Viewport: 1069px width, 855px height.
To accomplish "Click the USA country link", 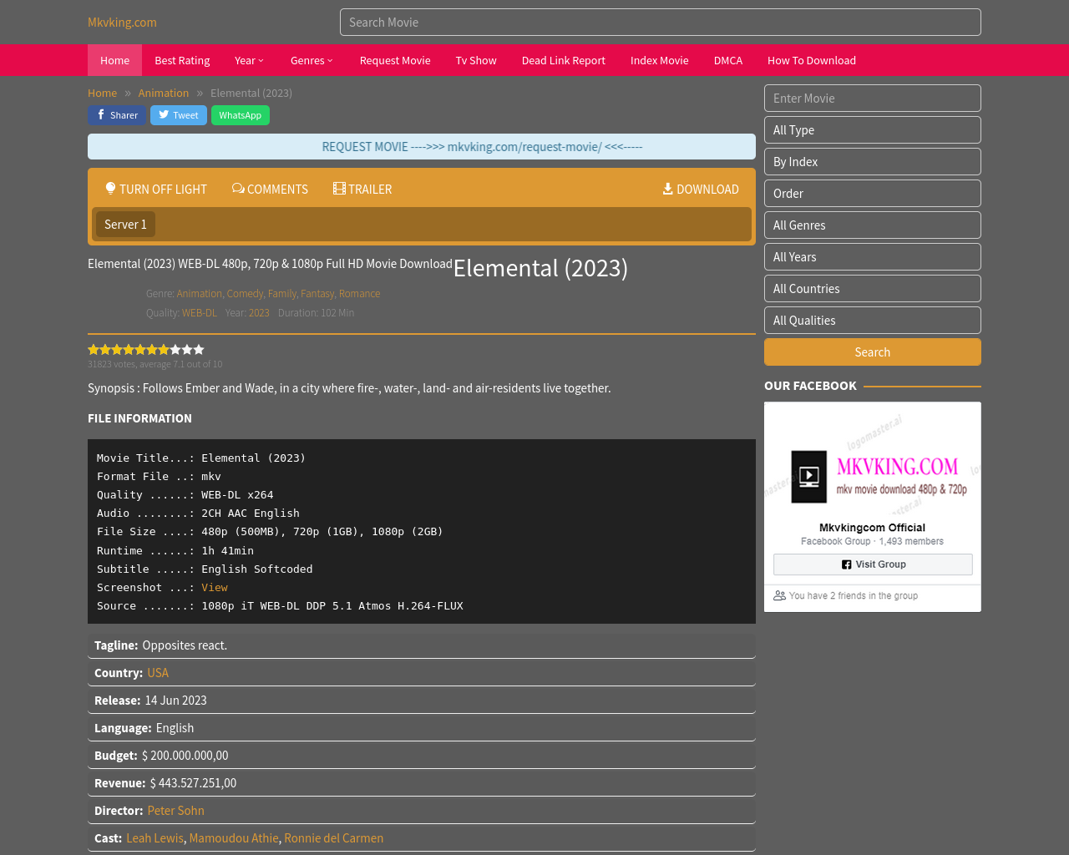I will [x=158, y=673].
